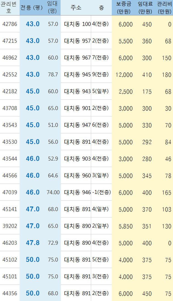Click address 대치동 945
The image size is (173, 301).
(77, 75)
